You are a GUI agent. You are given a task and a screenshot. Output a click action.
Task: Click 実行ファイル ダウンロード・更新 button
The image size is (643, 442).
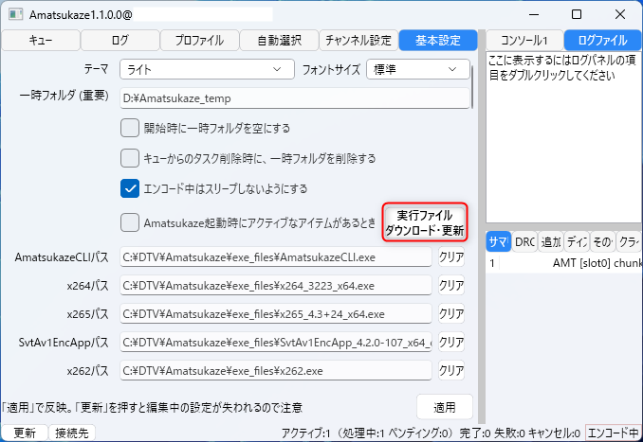(425, 222)
